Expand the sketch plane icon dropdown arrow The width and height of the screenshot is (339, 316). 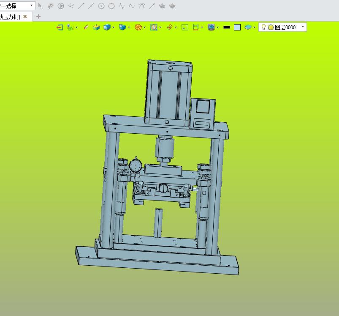[x=76, y=27]
